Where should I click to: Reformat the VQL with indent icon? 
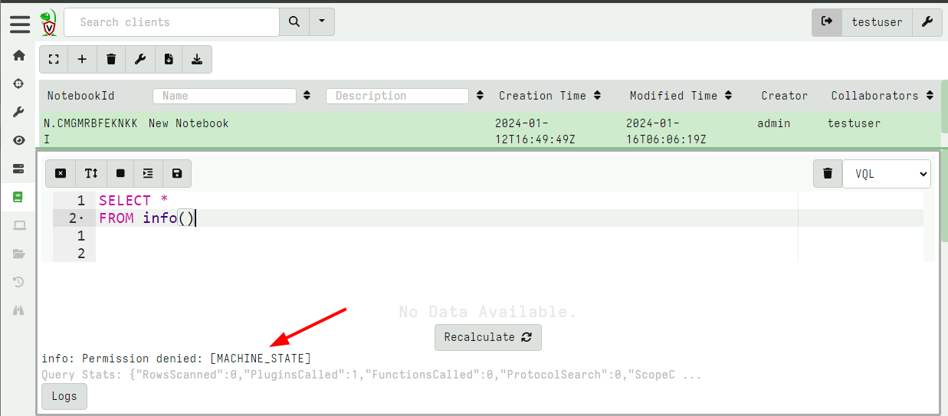point(148,173)
